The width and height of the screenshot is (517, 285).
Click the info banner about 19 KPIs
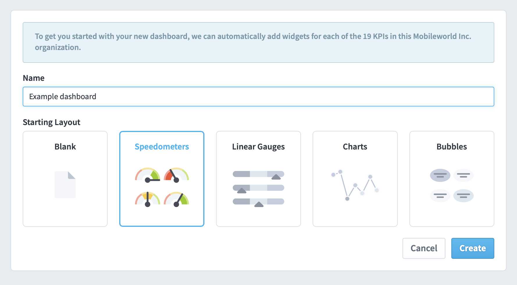coord(258,42)
